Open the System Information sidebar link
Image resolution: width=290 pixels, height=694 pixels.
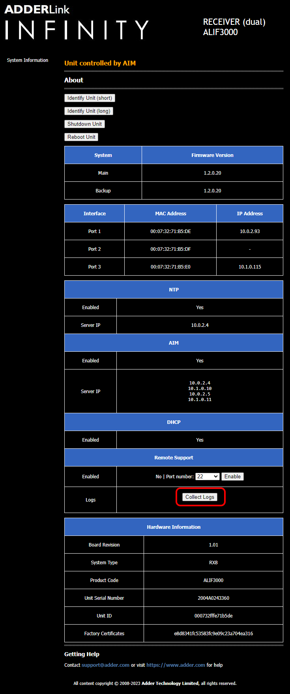click(28, 60)
